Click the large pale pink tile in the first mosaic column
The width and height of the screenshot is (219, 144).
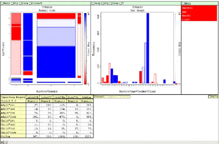click(16, 57)
